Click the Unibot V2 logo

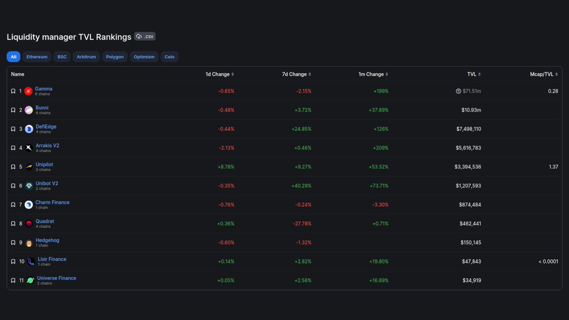pyautogui.click(x=29, y=186)
